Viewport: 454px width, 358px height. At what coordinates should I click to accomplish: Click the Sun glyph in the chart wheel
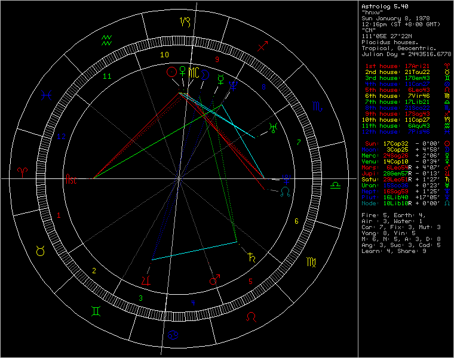171,72
